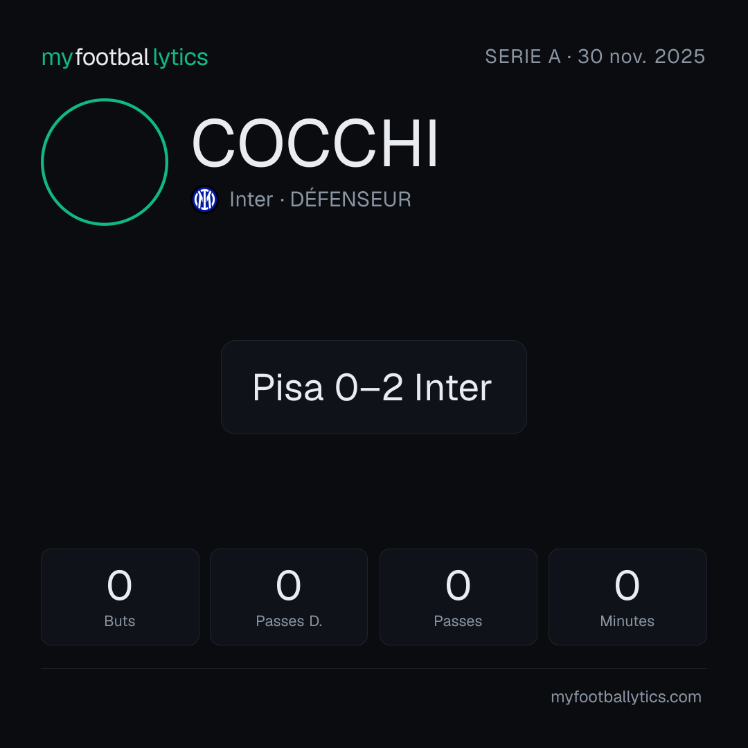
Task: Click the empty green player avatar circle
Action: pyautogui.click(x=105, y=161)
